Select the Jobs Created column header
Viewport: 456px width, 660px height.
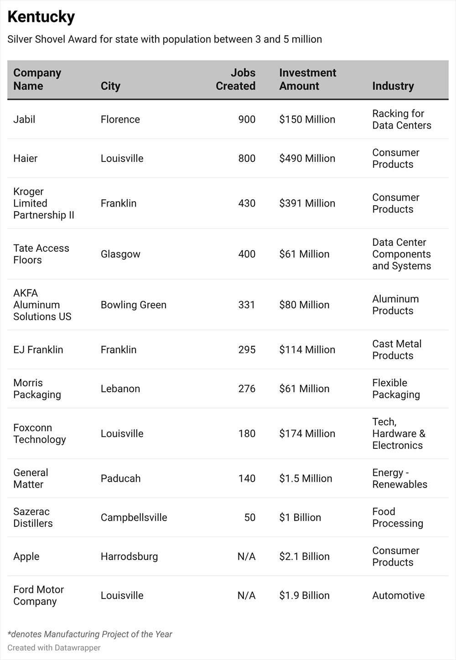click(x=235, y=79)
